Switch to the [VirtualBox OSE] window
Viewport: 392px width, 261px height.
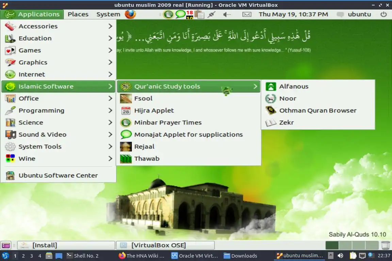coord(165,245)
